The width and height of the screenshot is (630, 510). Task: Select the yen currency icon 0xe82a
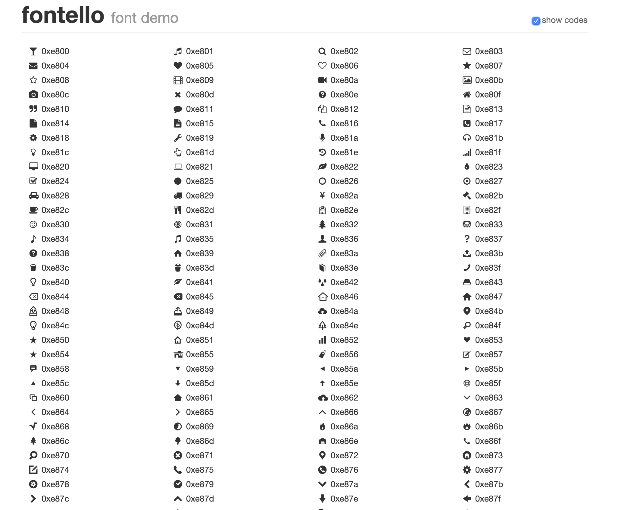pyautogui.click(x=322, y=196)
